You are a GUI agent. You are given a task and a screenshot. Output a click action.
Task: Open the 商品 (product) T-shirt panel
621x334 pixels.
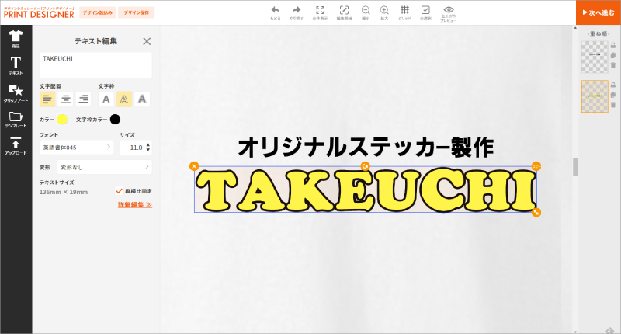pyautogui.click(x=15, y=38)
